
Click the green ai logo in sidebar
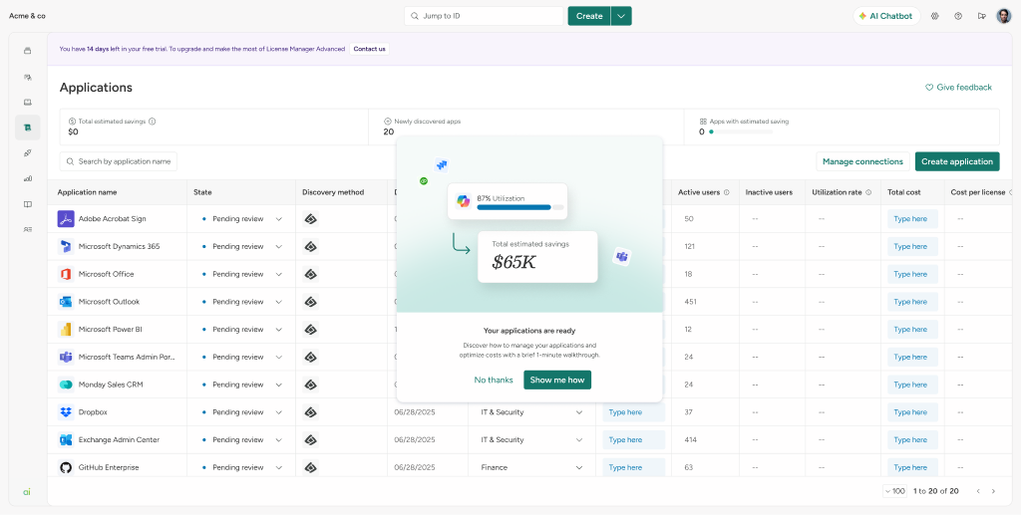point(27,492)
